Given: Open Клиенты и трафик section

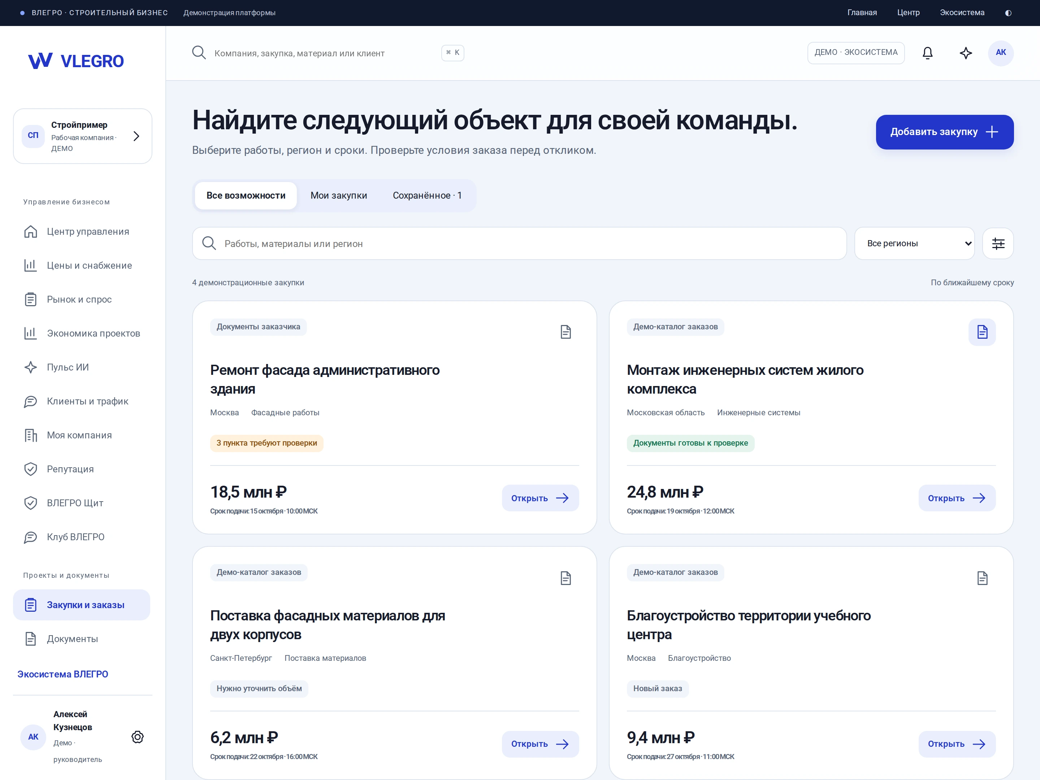Looking at the screenshot, I should (x=82, y=401).
